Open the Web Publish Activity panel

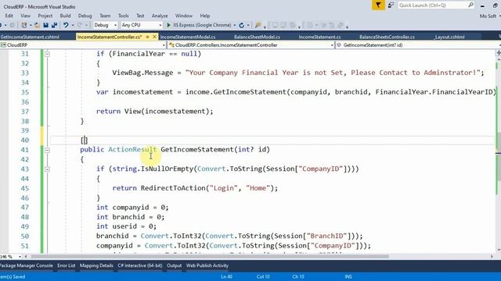pos(207,265)
